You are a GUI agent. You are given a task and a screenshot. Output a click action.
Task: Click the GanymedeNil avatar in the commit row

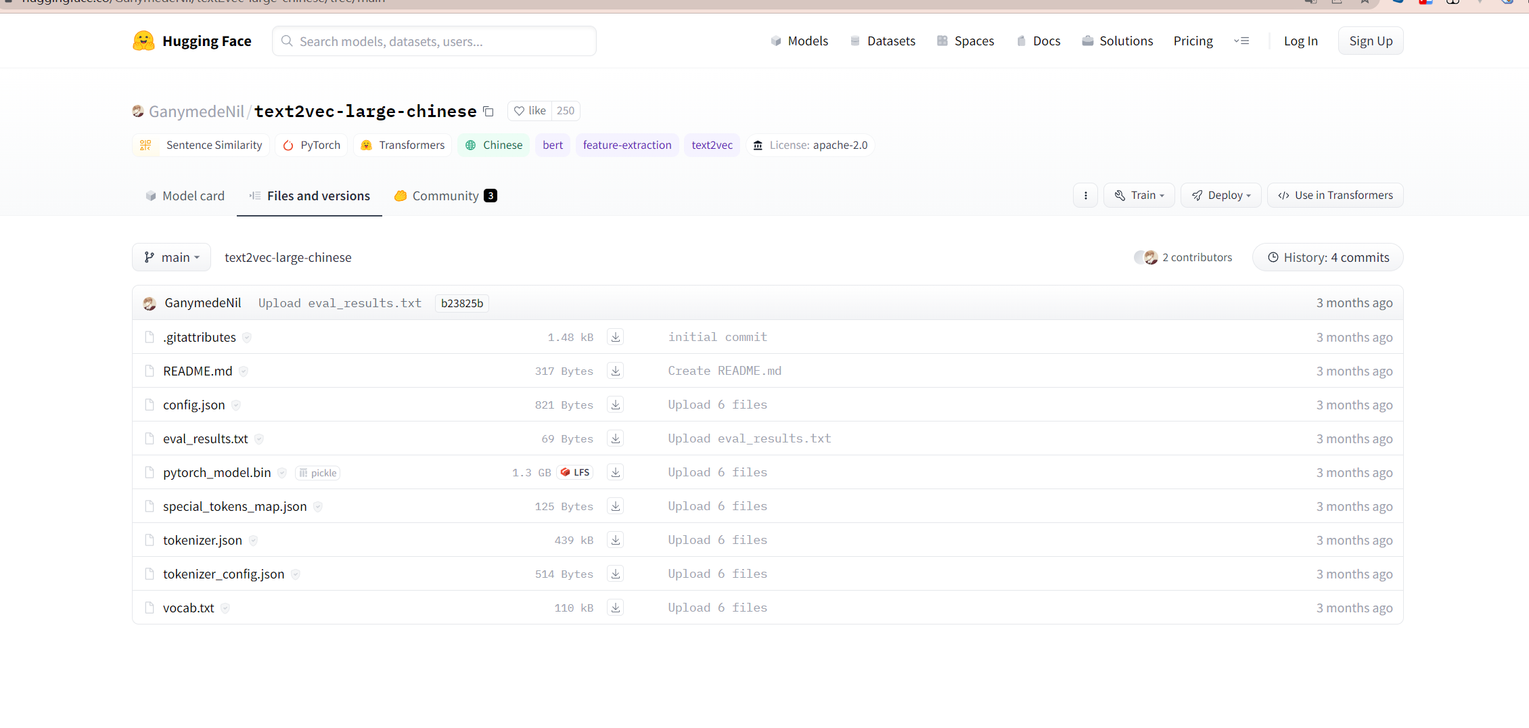click(150, 304)
